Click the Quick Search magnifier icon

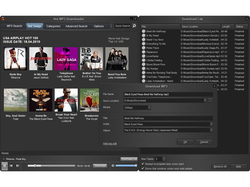[134, 25]
